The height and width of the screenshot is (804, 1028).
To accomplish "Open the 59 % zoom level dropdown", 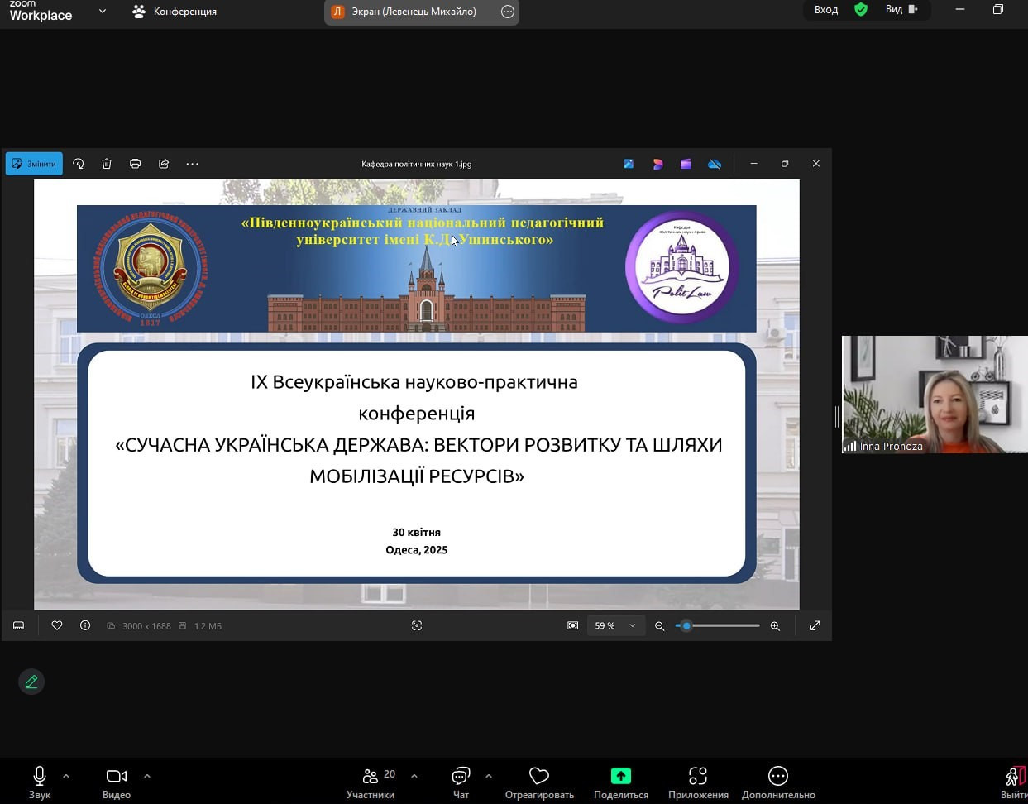I will pos(615,626).
